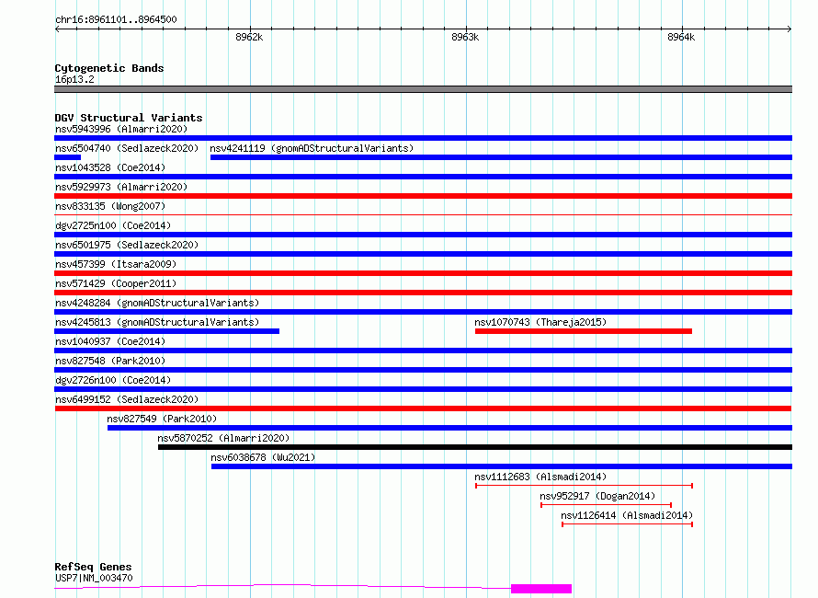818x598 pixels.
Task: Click the nsv4245813 blue variant bar
Action: (x=167, y=331)
